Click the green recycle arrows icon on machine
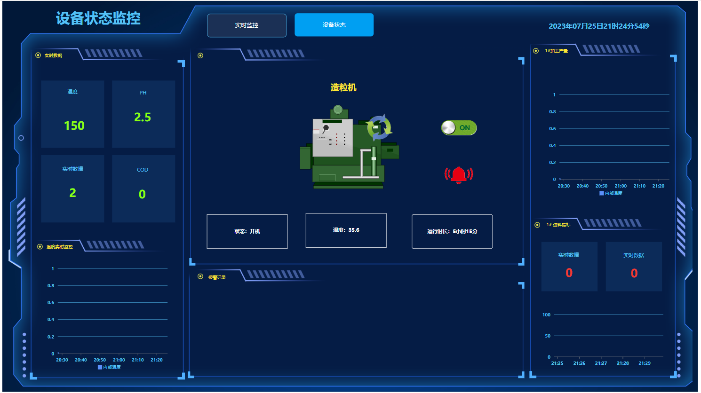 coord(379,127)
